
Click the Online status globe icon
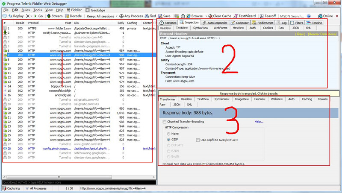[320, 16]
